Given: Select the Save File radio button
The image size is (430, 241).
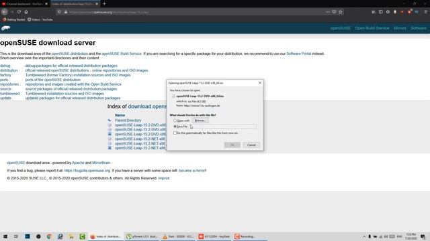Looking at the screenshot, I should [175, 127].
